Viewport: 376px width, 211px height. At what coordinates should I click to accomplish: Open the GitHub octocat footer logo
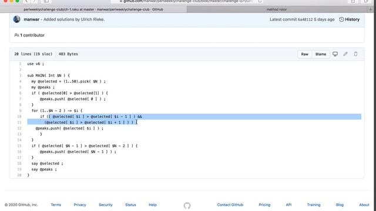(187, 206)
